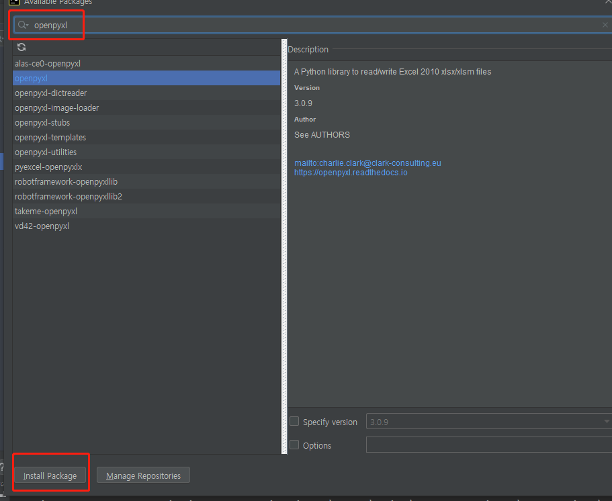Select vd42-openpyxl package

pyautogui.click(x=146, y=226)
